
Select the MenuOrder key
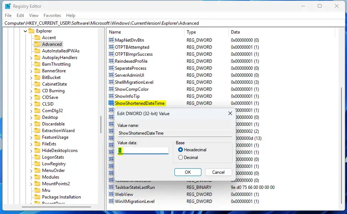(x=53, y=170)
